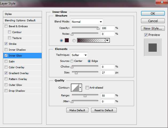Open the Blend Mode dropdown
The image size is (168, 128).
(87, 22)
